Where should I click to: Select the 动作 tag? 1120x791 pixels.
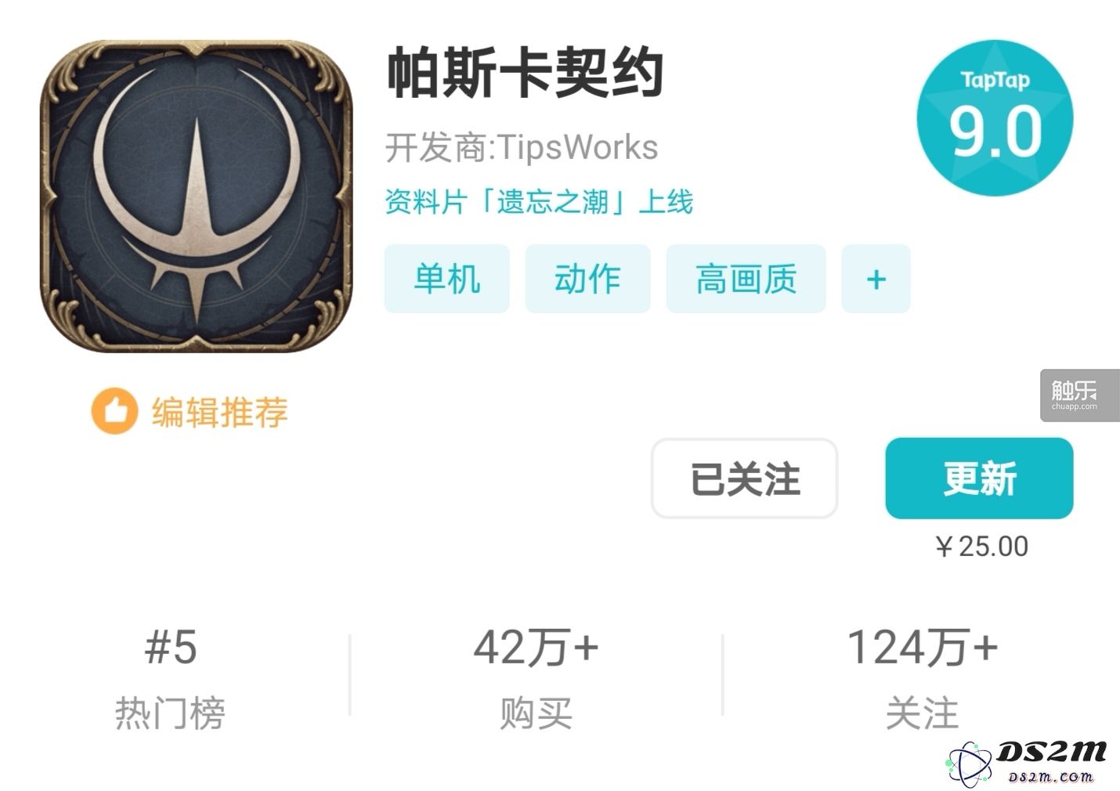tap(587, 279)
